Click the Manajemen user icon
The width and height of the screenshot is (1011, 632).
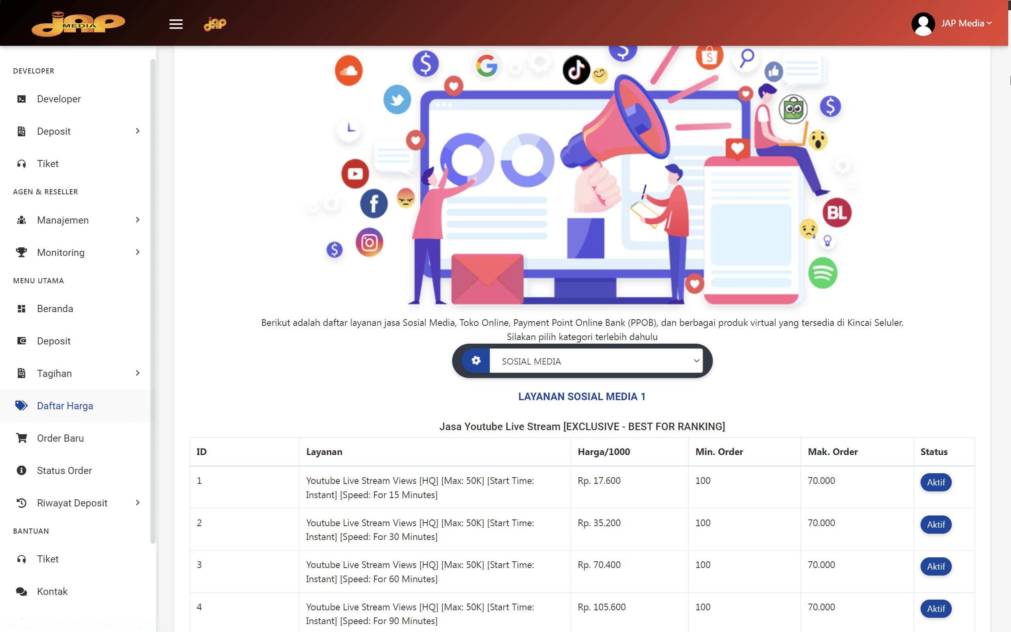coord(21,220)
